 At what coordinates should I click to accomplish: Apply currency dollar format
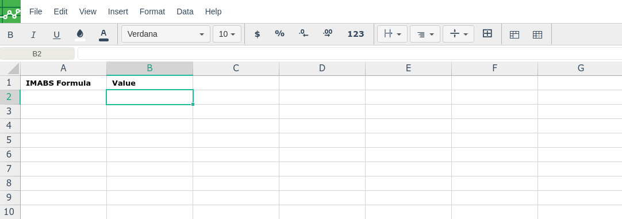pyautogui.click(x=257, y=34)
